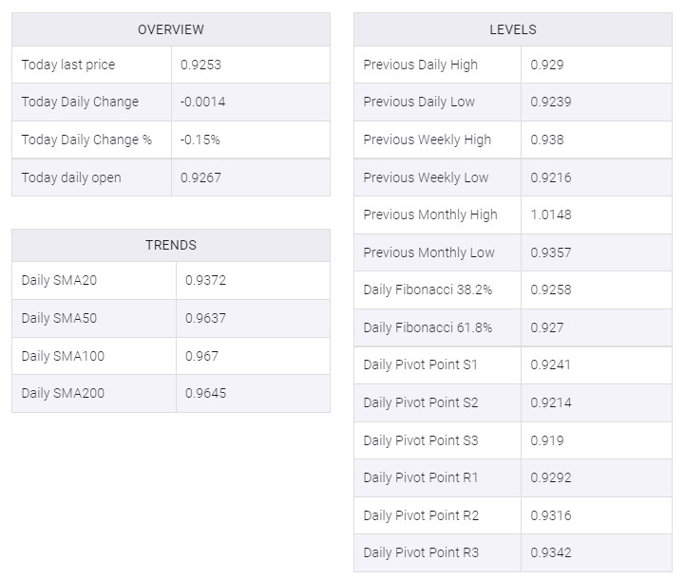Select the Daily SMA50 label

pyautogui.click(x=59, y=318)
